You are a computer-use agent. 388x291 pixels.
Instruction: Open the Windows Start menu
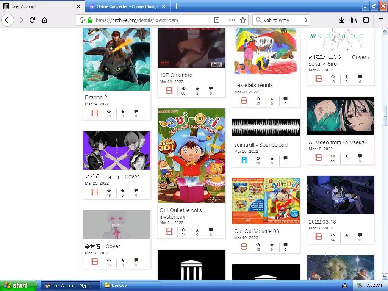point(18,285)
